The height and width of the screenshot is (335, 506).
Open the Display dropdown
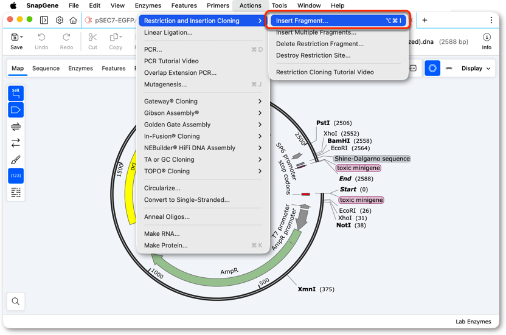tap(476, 68)
